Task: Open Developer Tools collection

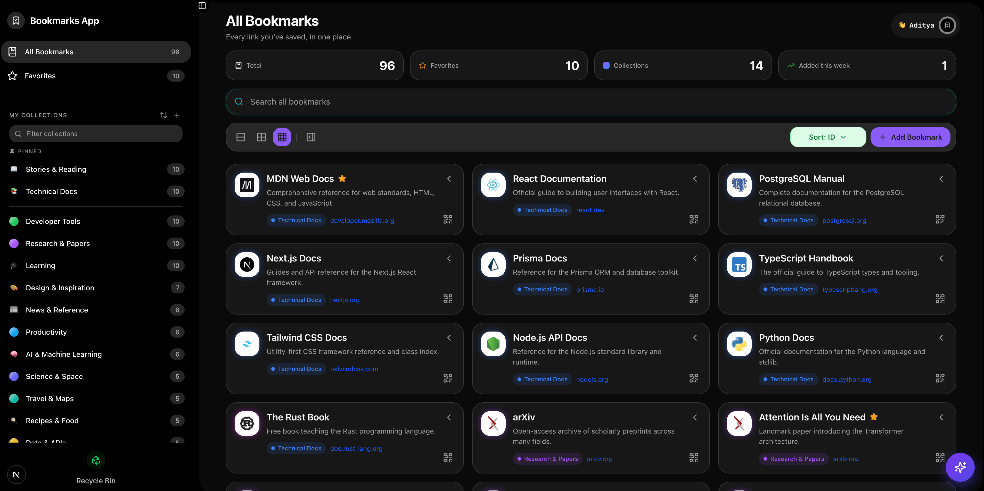Action: pos(96,221)
